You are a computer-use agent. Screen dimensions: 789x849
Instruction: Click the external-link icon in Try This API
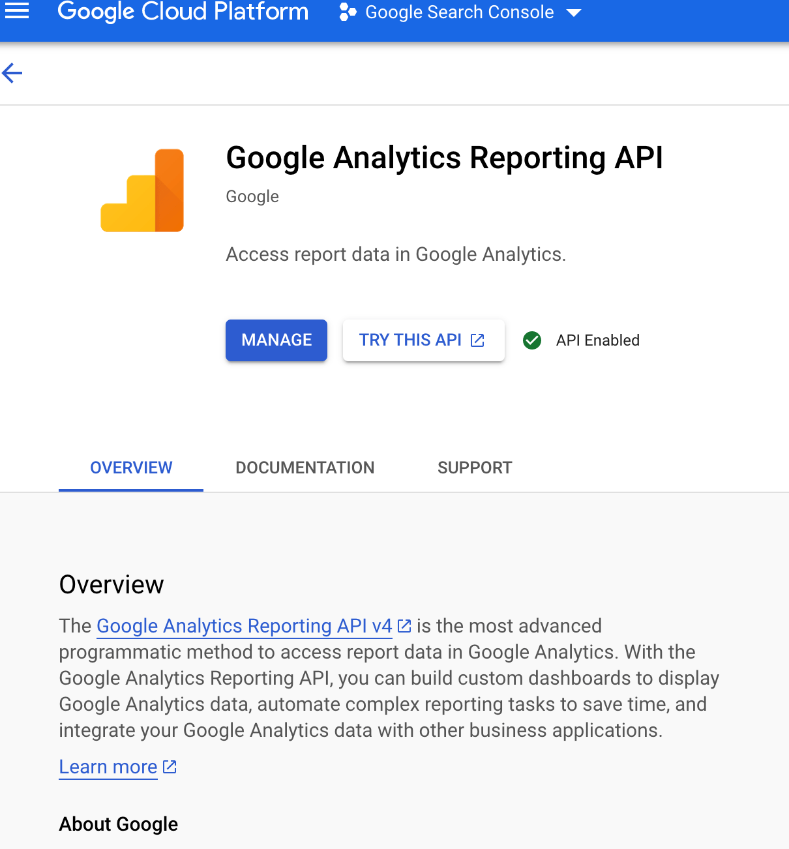point(478,340)
